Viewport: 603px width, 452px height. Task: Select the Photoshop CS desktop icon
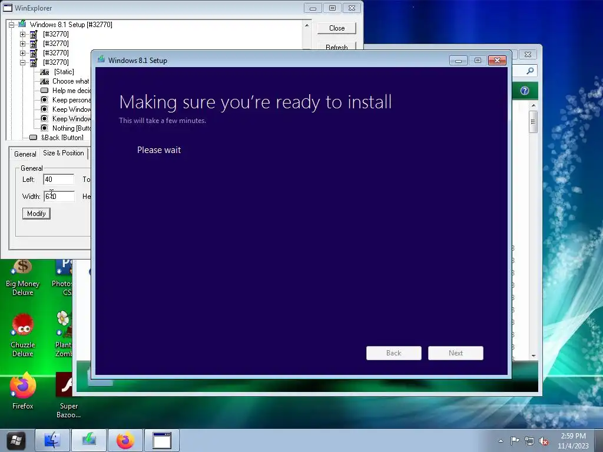pos(62,278)
